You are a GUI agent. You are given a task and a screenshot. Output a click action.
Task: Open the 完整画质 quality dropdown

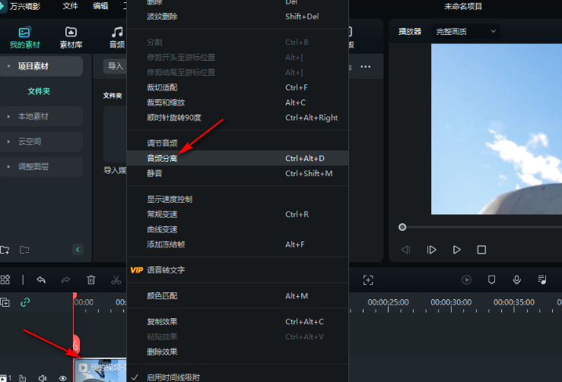[x=465, y=31]
